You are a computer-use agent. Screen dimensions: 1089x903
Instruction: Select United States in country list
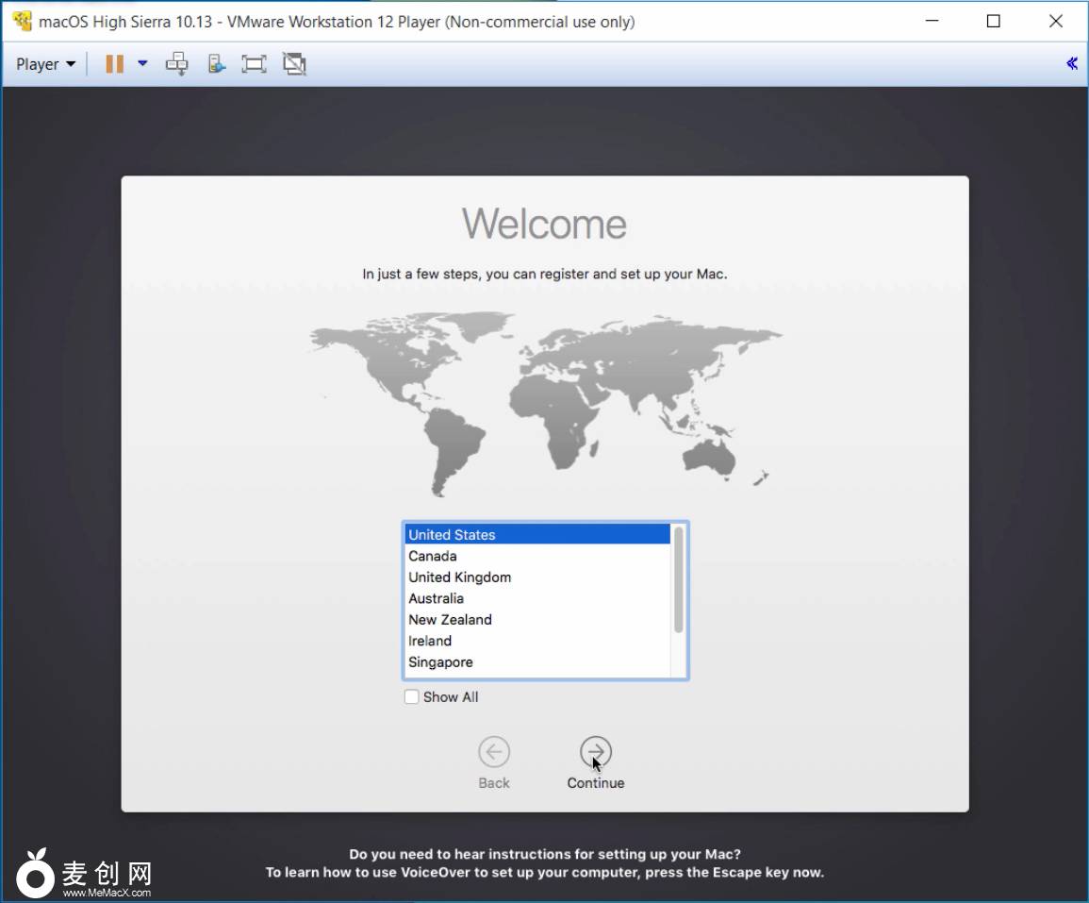point(536,535)
